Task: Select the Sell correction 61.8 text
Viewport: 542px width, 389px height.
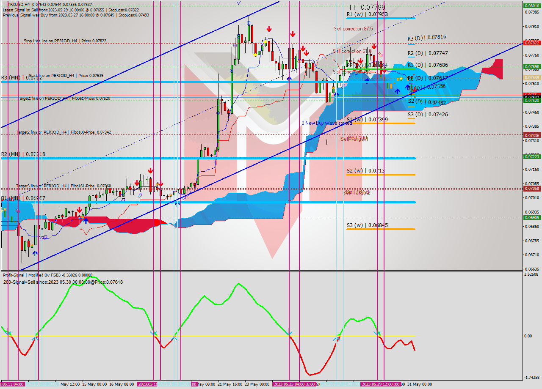Action: [x=352, y=51]
